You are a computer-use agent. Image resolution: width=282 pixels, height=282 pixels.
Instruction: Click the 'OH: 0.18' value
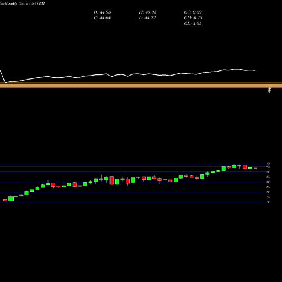193,18
